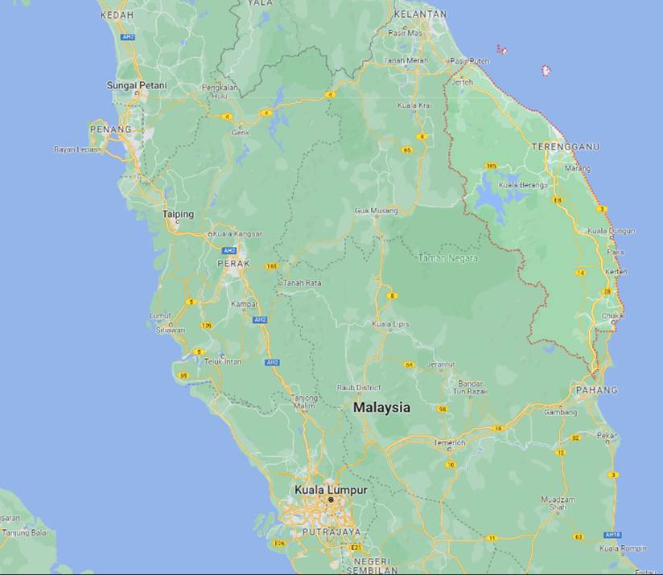Image resolution: width=663 pixels, height=575 pixels.
Task: Click the route 3 badge near Kuala Dungun
Action: point(602,209)
